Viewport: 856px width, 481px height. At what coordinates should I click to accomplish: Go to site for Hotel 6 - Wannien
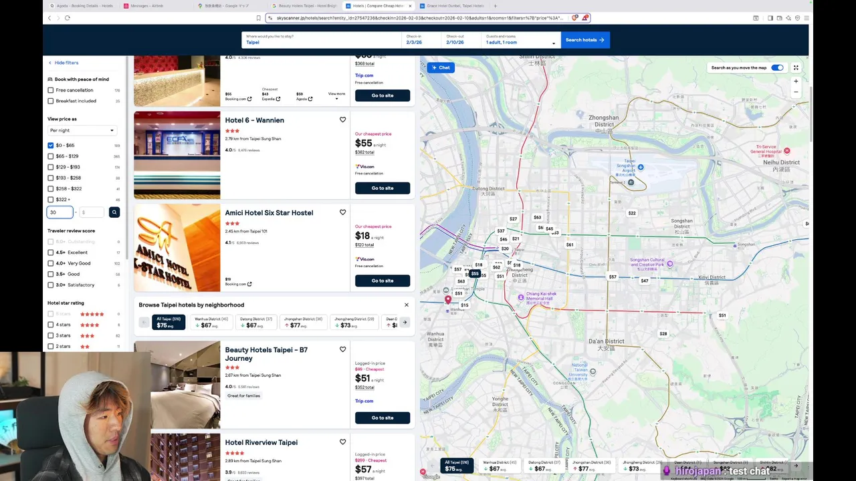(x=383, y=188)
